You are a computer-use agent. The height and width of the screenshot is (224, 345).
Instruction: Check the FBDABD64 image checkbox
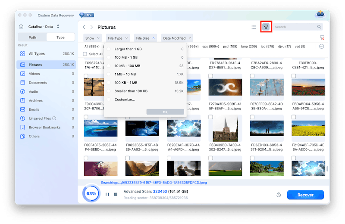[x=294, y=76]
